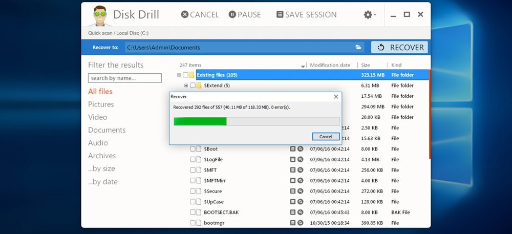Check the $Extend (5) folder checkbox
This screenshot has height=234, width=512.
[193, 86]
